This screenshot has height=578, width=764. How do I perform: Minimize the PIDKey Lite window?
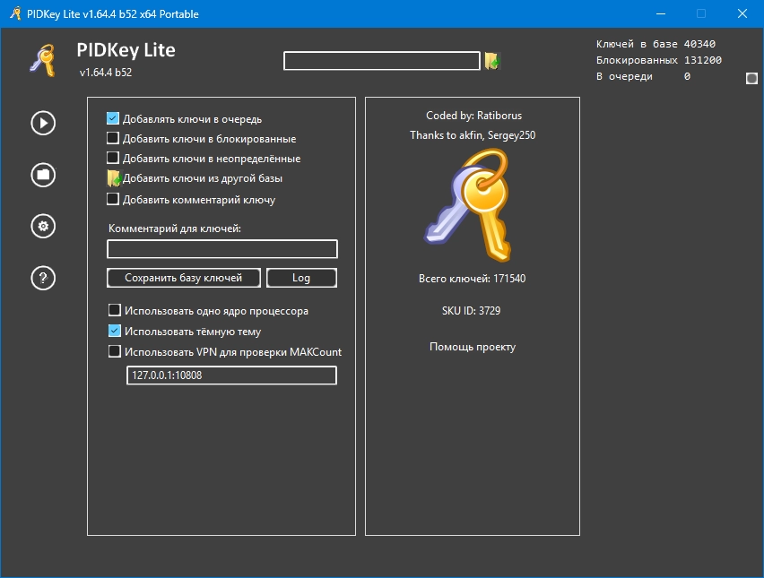[661, 13]
